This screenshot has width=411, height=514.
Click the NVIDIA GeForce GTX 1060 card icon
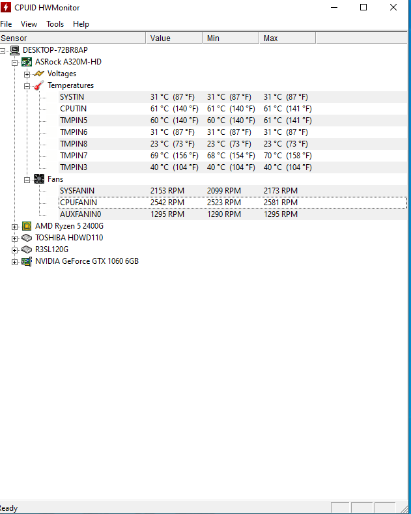27,262
